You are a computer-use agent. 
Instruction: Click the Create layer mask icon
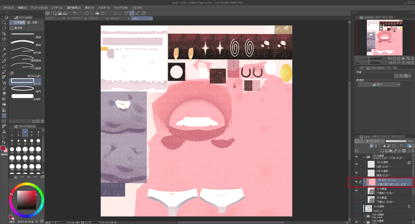404,151
